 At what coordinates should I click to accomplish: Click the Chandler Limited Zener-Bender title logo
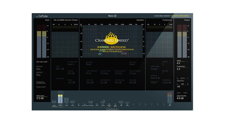click(x=171, y=16)
